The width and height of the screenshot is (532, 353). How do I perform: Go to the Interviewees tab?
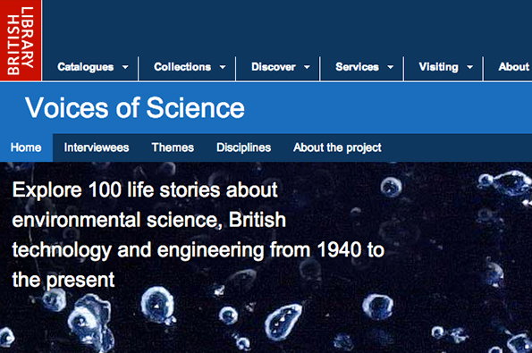97,147
